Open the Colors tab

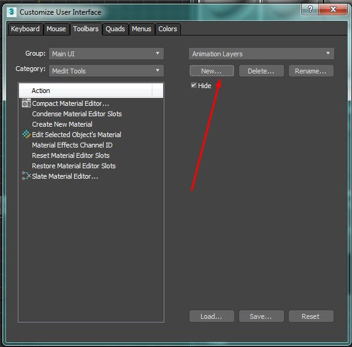pos(167,29)
